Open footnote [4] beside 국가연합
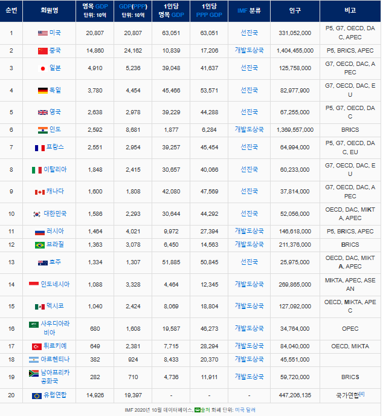This screenshot has width=383, height=416. click(362, 394)
